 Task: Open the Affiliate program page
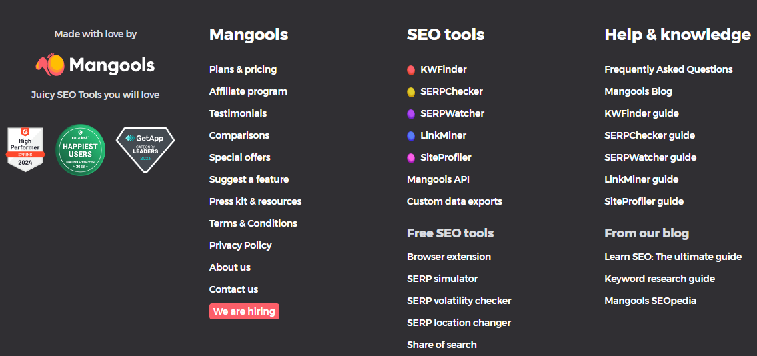tap(248, 91)
